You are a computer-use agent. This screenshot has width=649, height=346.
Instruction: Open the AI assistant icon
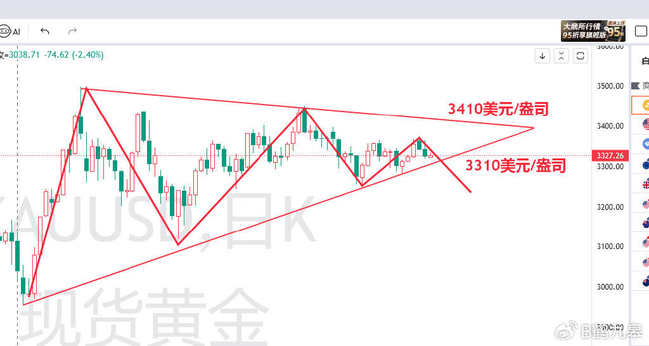[x=10, y=31]
